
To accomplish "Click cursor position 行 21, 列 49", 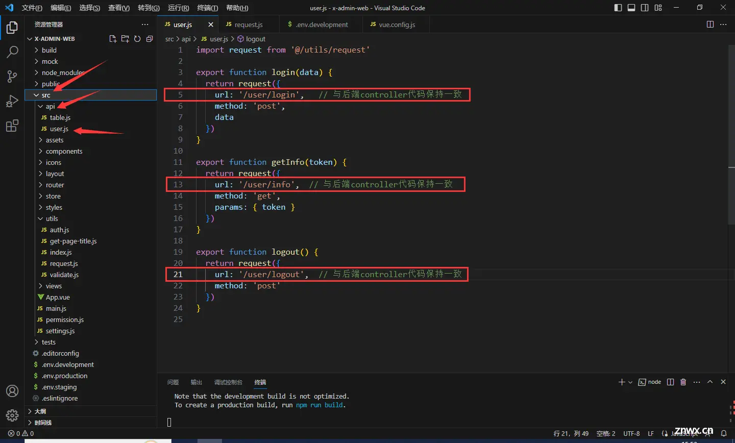I will (x=571, y=433).
